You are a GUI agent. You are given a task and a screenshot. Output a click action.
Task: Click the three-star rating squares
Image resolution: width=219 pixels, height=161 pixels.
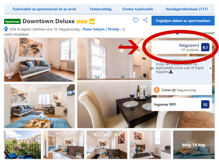coord(82,22)
